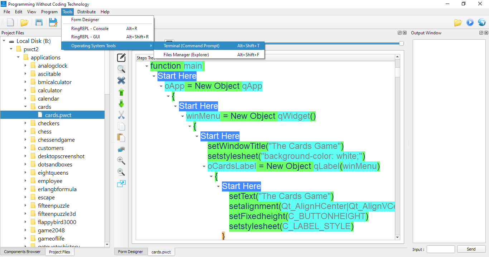Click the green move step down arrow
This screenshot has width=489, height=257.
[121, 104]
